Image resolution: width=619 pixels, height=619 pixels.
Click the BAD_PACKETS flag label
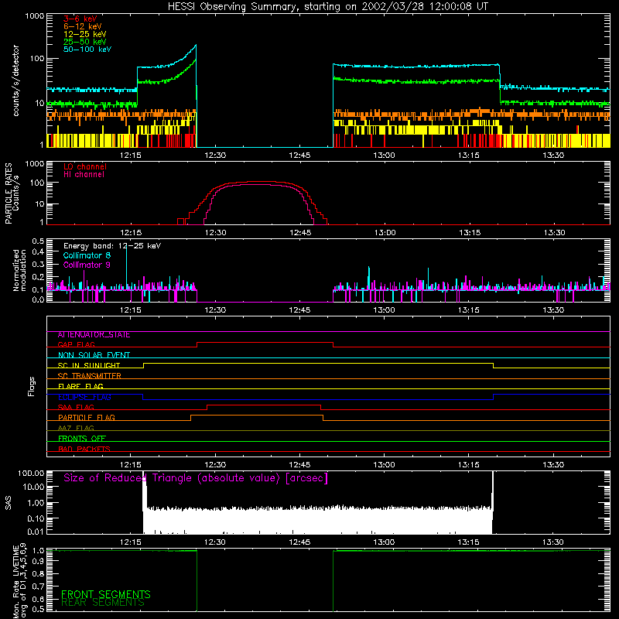tap(84, 449)
